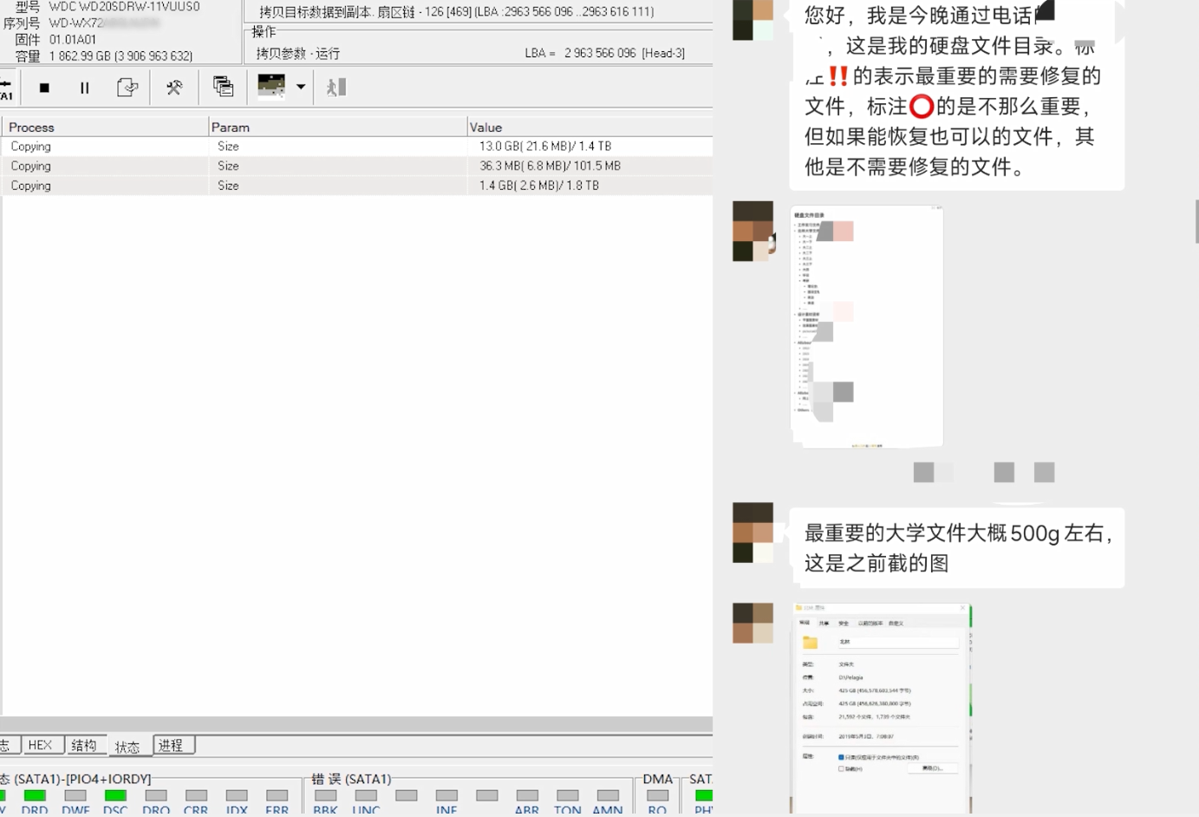Switch to the 结构 tab
Screen dimensions: 1199x817
click(84, 745)
